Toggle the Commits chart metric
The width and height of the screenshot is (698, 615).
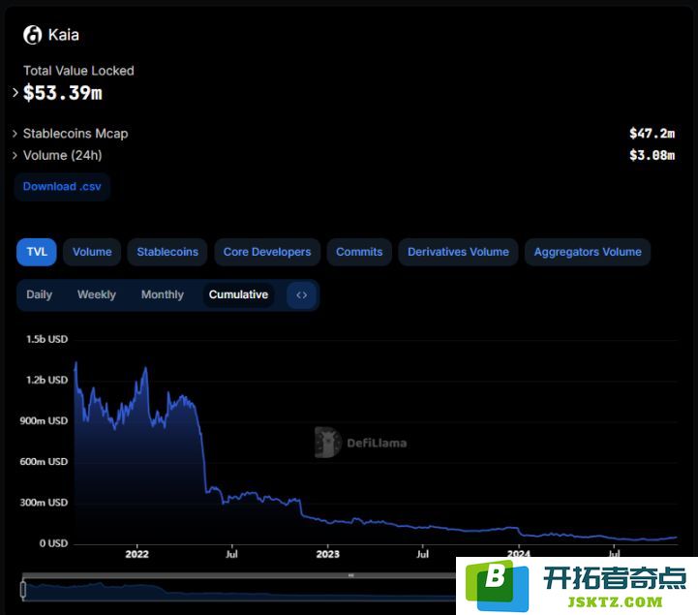(359, 252)
